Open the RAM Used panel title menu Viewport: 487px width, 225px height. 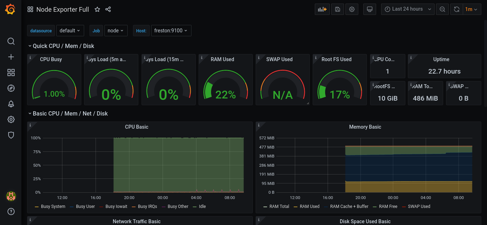[x=222, y=59]
